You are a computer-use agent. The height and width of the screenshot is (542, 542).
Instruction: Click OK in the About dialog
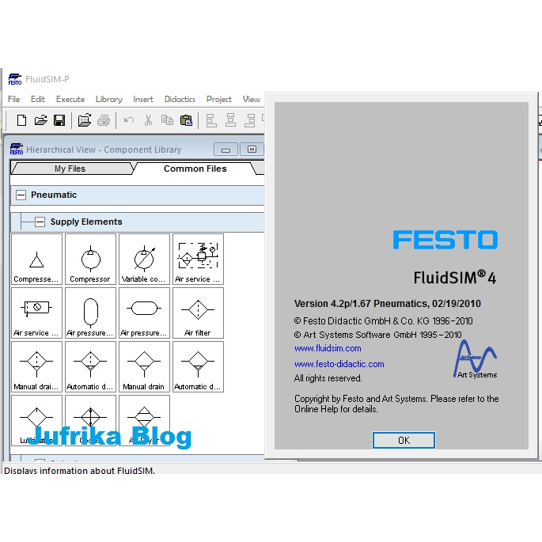pyautogui.click(x=404, y=441)
